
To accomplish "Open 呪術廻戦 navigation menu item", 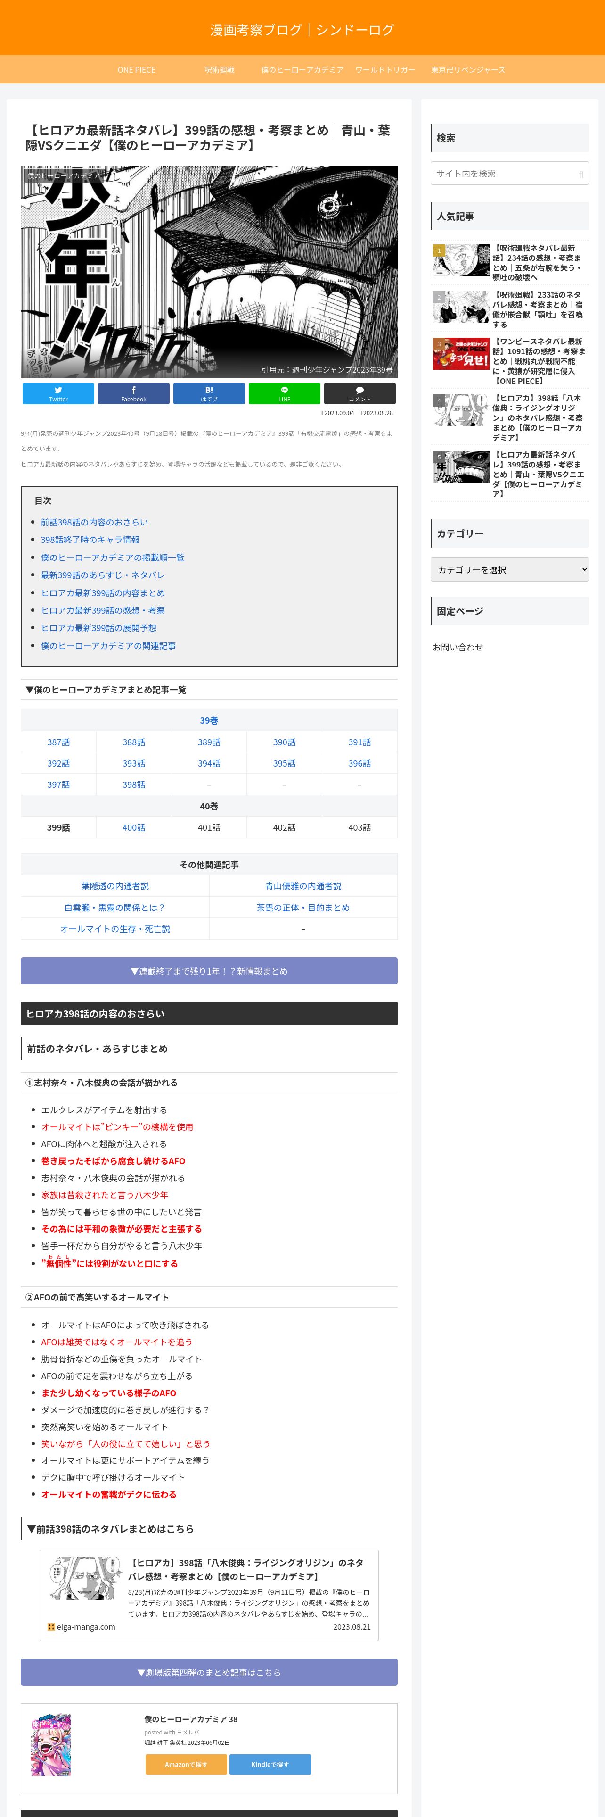I will coord(220,70).
